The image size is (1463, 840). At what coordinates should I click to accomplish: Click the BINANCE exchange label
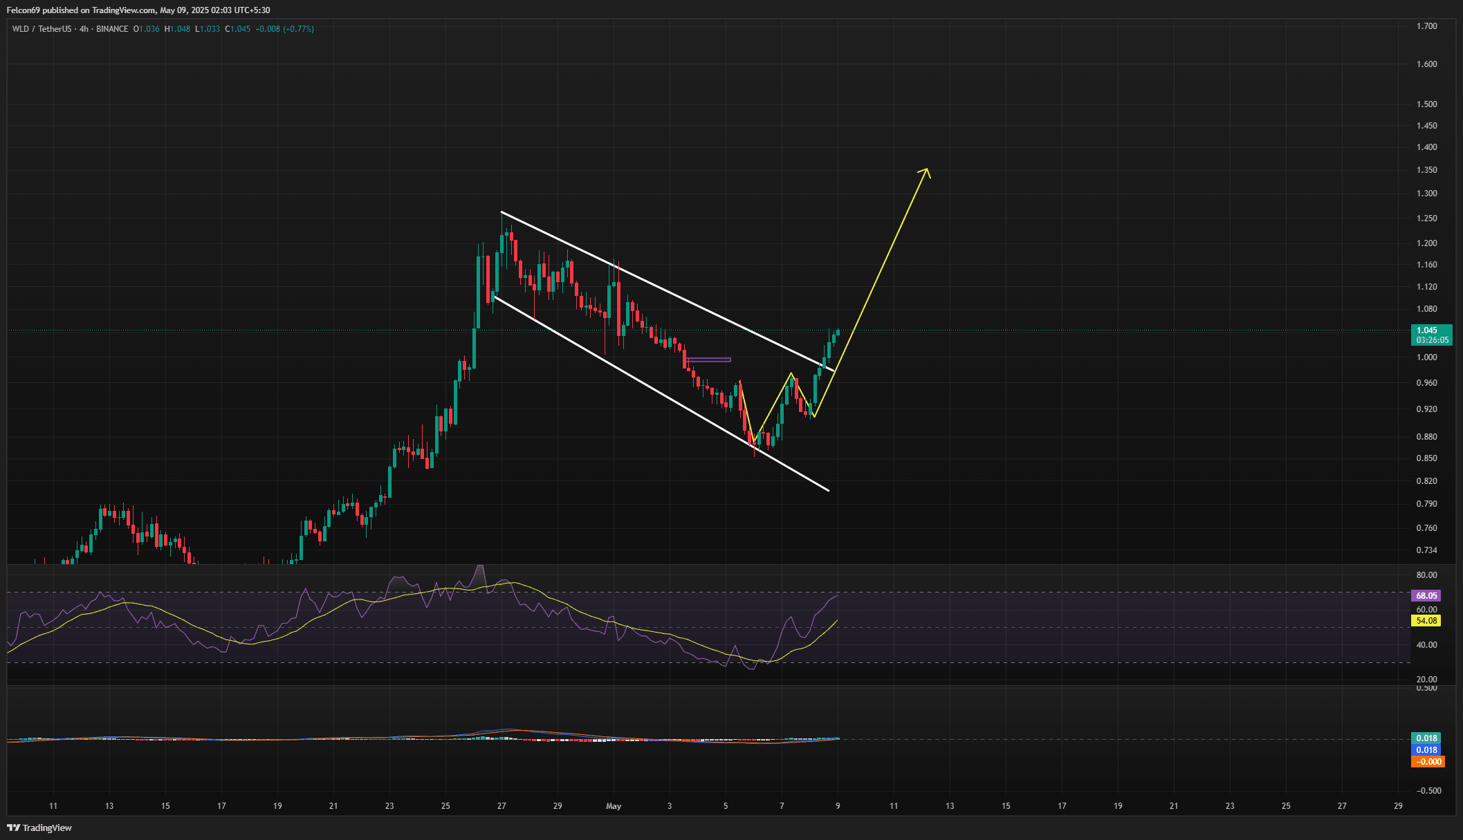(112, 29)
